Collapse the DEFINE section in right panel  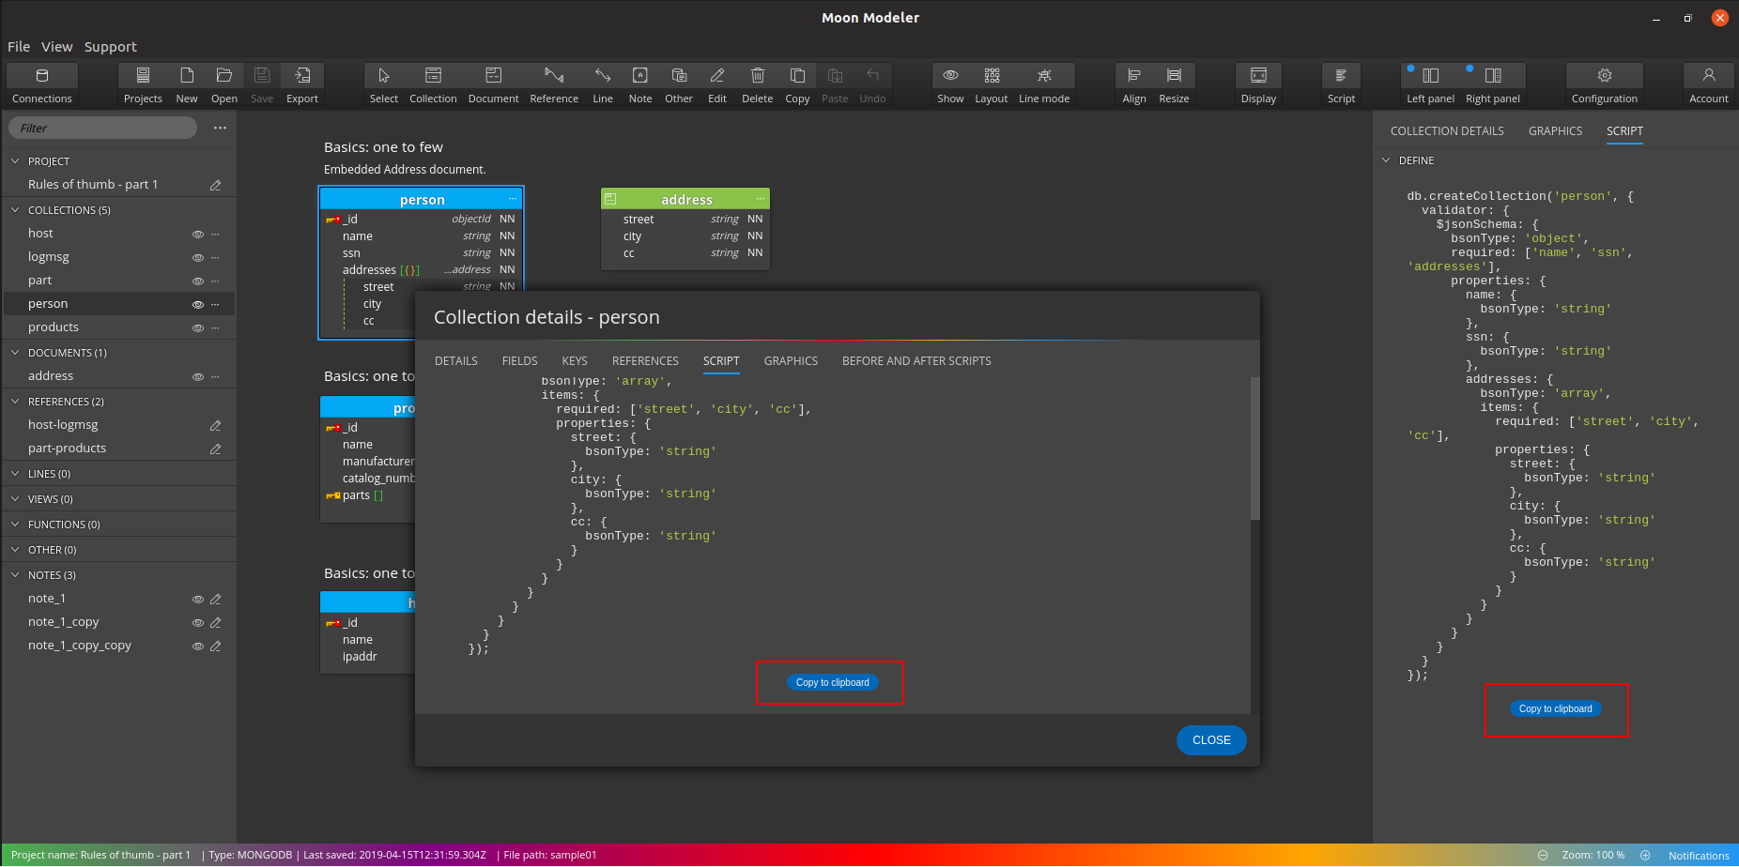(1386, 160)
